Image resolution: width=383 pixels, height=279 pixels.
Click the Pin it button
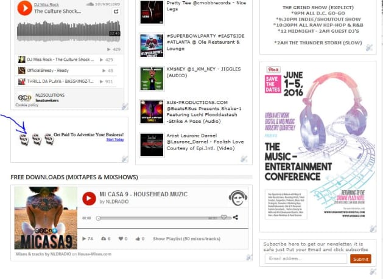coord(273,69)
